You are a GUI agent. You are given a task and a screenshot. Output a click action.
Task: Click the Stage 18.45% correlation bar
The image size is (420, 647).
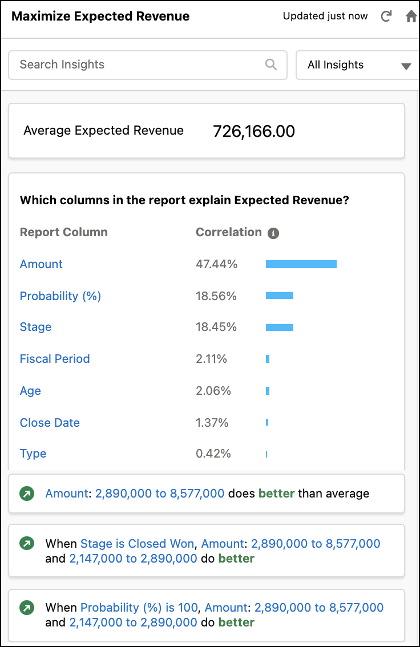pyautogui.click(x=279, y=327)
